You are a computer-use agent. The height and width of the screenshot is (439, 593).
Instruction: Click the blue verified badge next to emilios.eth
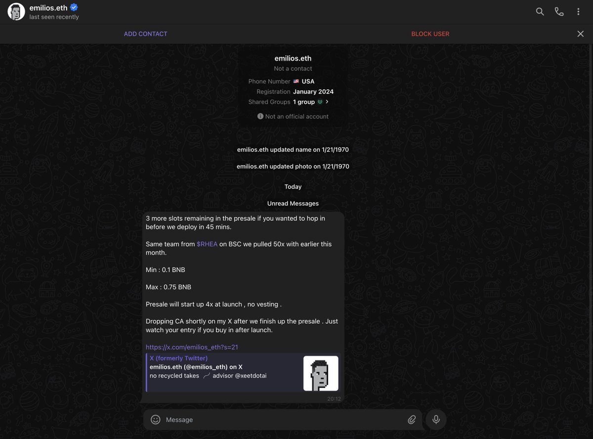73,7
